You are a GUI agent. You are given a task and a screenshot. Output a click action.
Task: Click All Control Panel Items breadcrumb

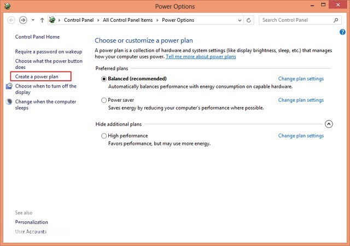127,20
